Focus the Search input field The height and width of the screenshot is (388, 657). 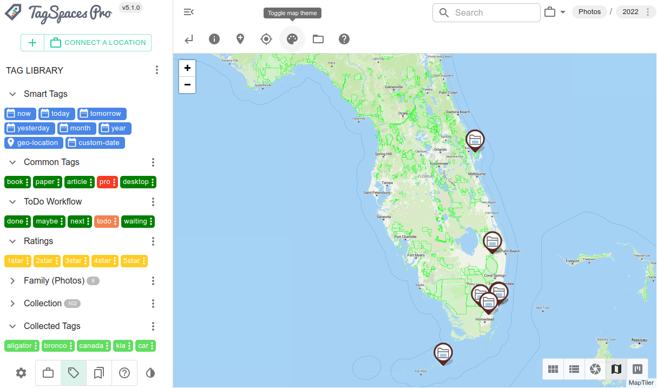(x=487, y=13)
